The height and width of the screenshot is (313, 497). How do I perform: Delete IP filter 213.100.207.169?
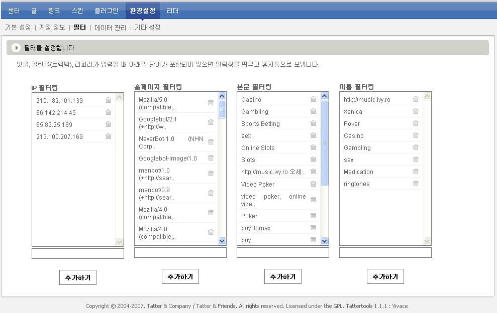click(x=108, y=136)
